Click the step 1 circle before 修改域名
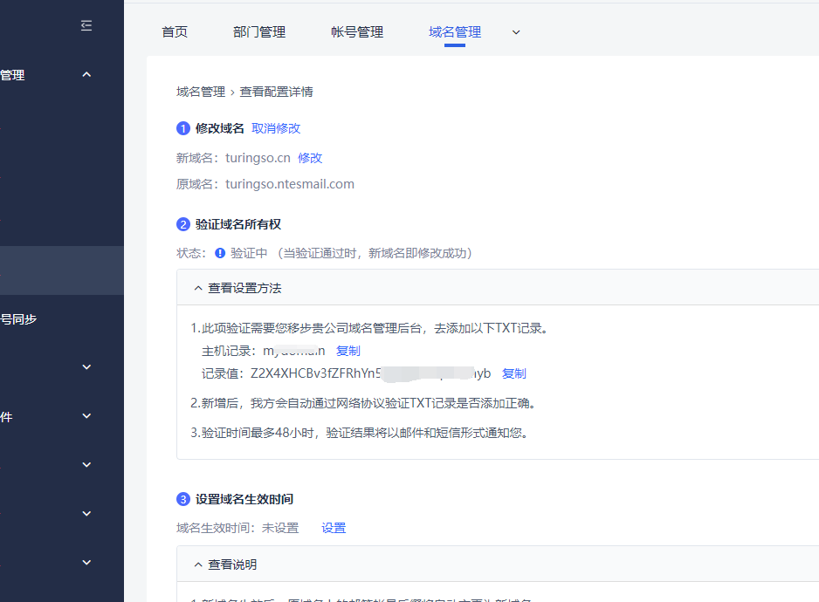Image resolution: width=819 pixels, height=602 pixels. coord(183,128)
